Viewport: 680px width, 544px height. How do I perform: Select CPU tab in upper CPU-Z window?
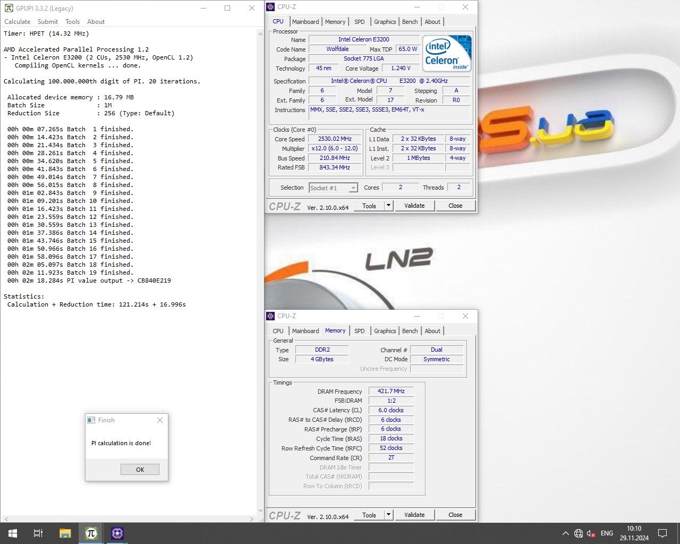pos(278,21)
